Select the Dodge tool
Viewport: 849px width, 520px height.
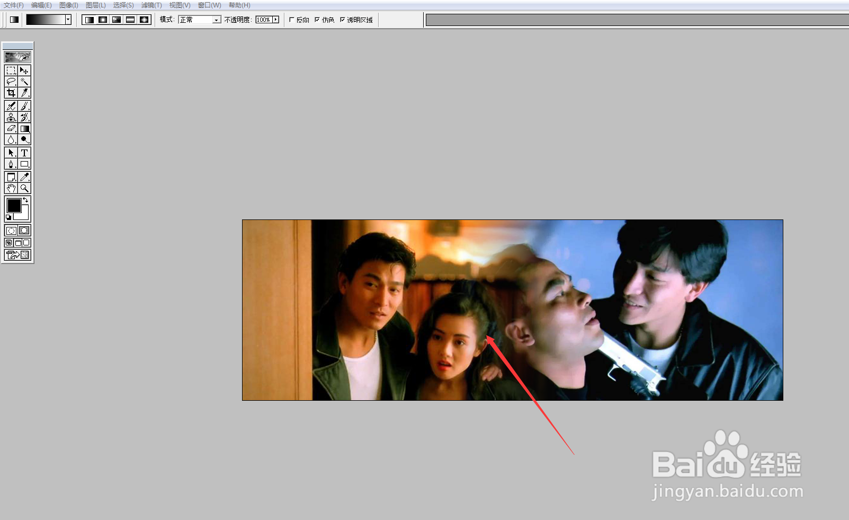click(x=24, y=139)
